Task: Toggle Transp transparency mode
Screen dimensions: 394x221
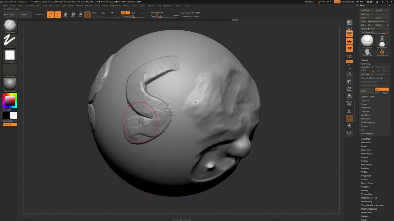Action: click(x=349, y=111)
